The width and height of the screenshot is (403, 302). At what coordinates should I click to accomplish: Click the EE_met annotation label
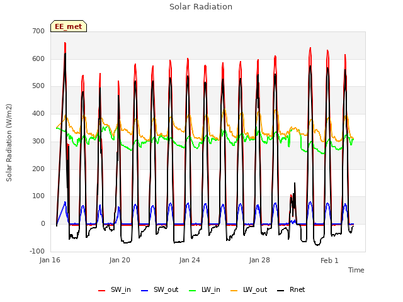point(69,26)
